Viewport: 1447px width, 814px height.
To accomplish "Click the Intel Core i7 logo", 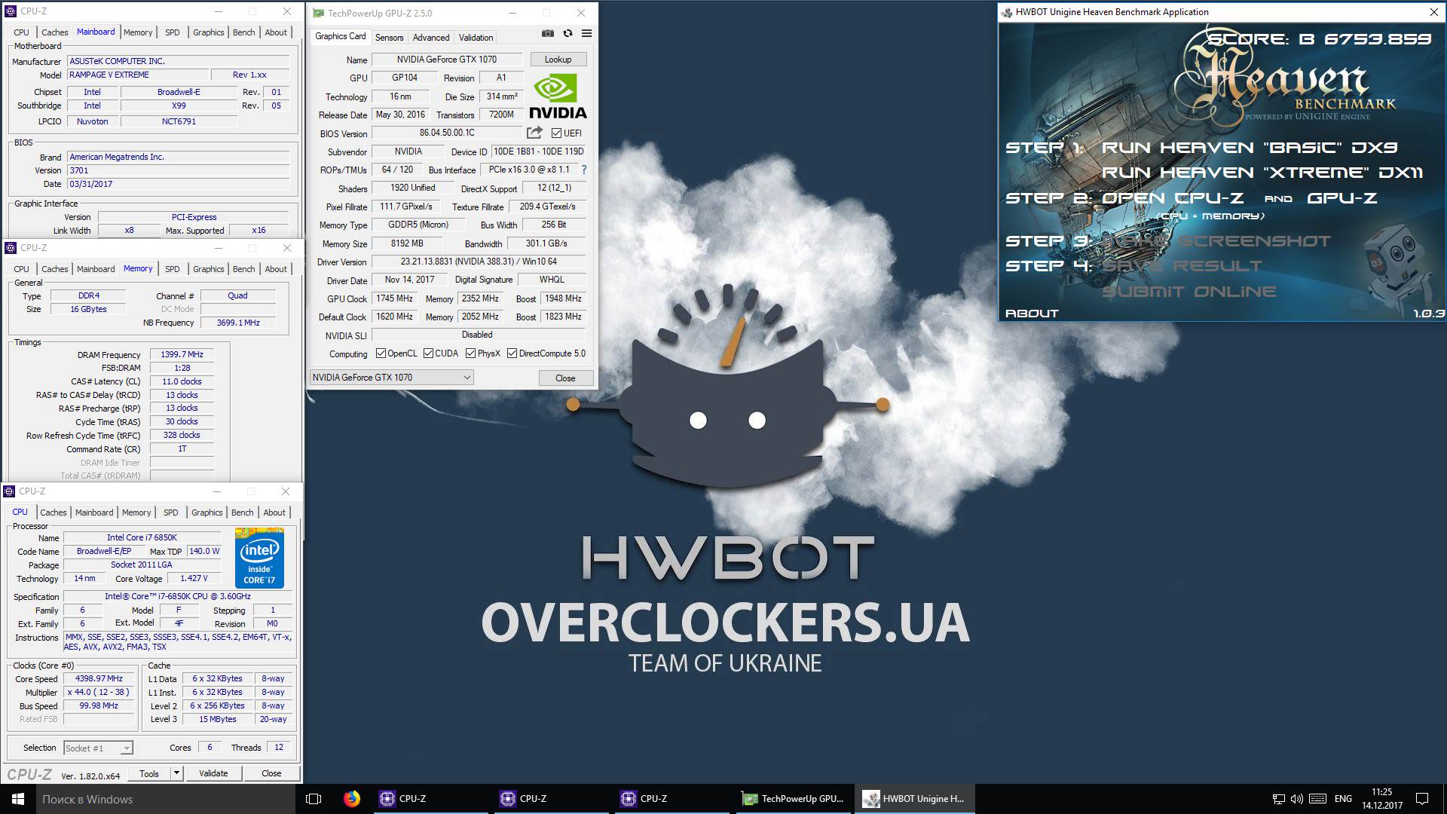I will point(259,558).
